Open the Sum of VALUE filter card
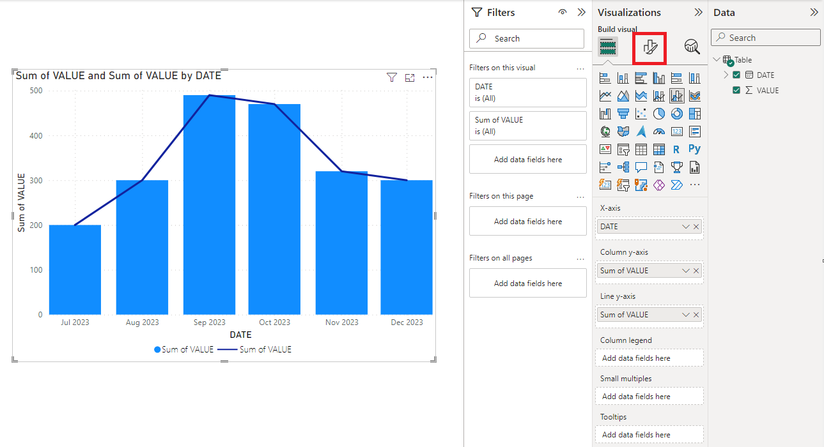This screenshot has width=824, height=447. click(x=528, y=126)
